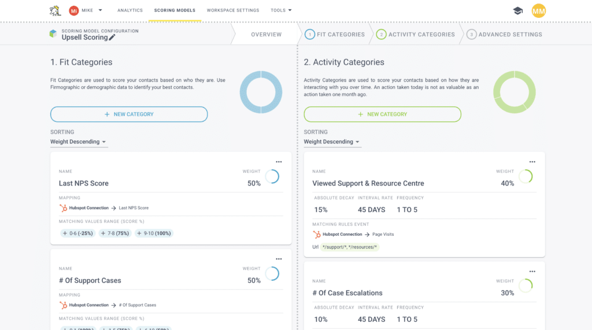Open options menu for Last NPS Score

point(279,162)
